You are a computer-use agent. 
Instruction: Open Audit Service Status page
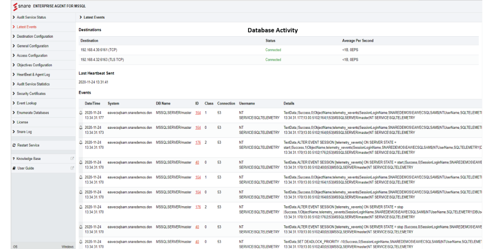31,17
